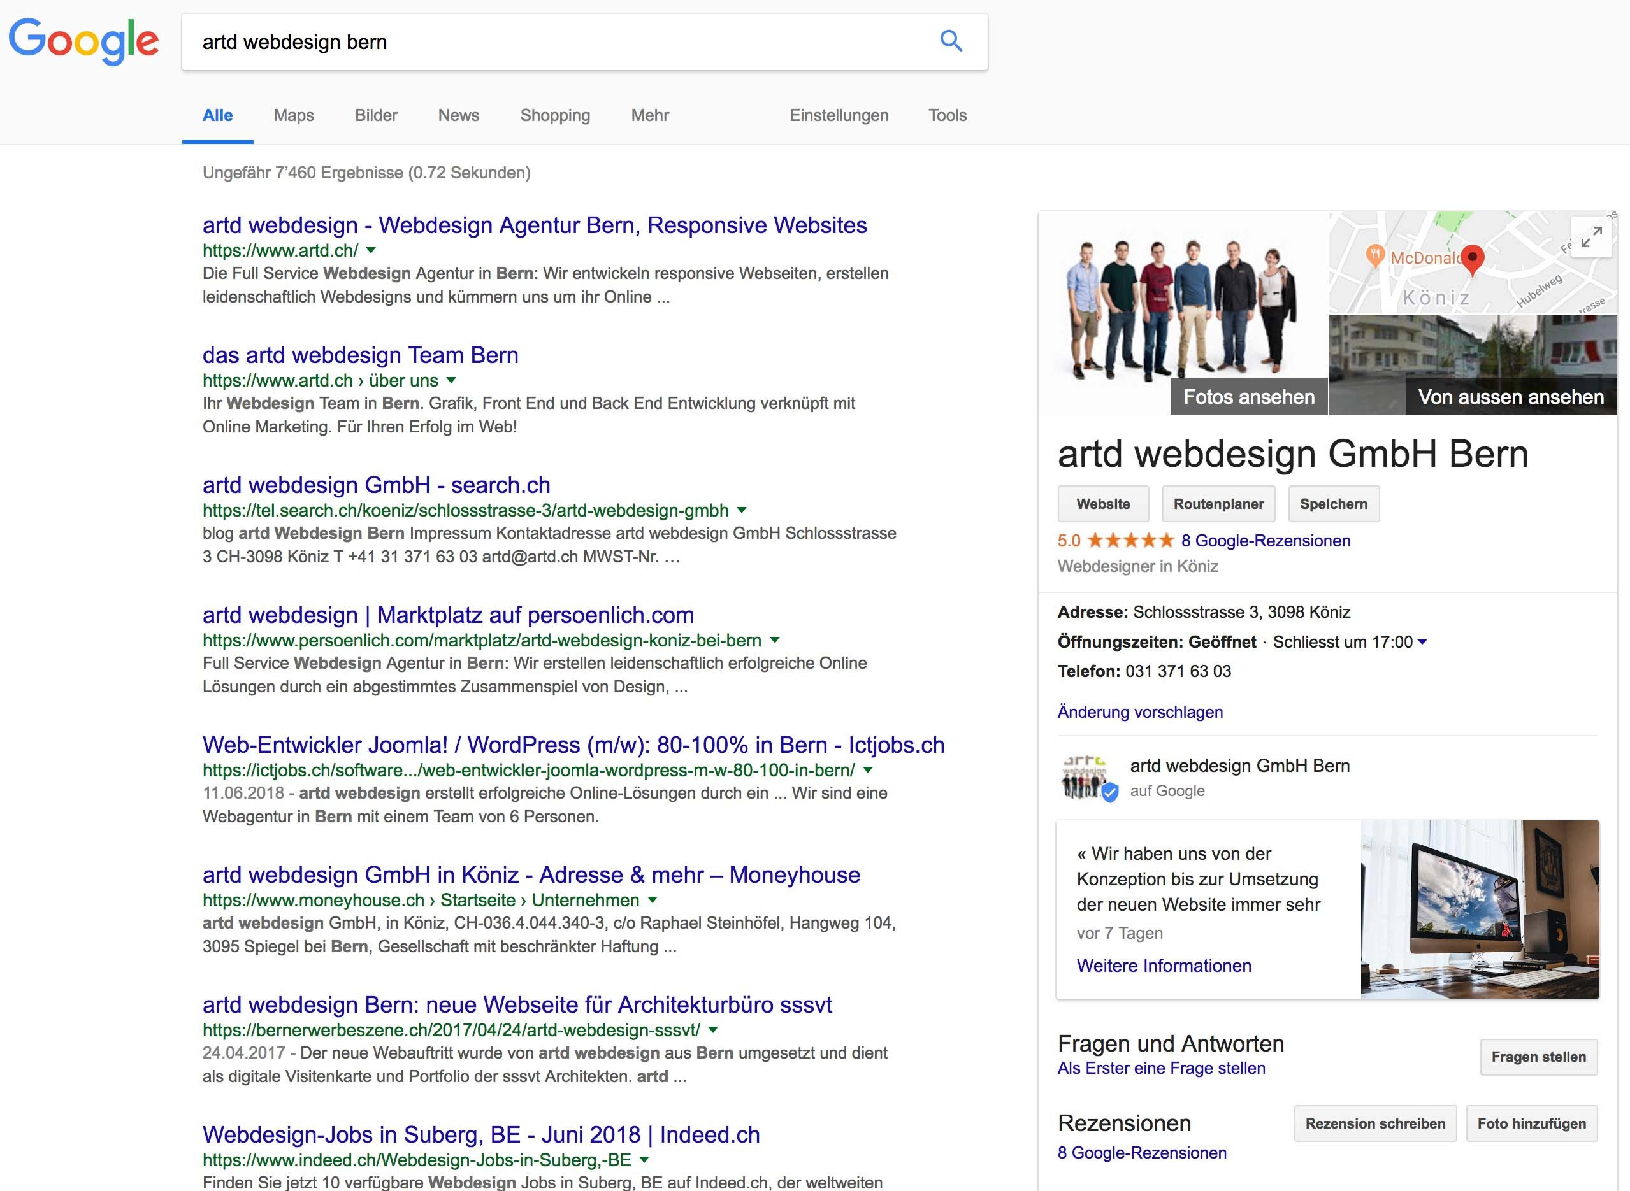The width and height of the screenshot is (1630, 1191).
Task: Open dropdown arrow beside ictjobs.ch URL
Action: coord(868,770)
